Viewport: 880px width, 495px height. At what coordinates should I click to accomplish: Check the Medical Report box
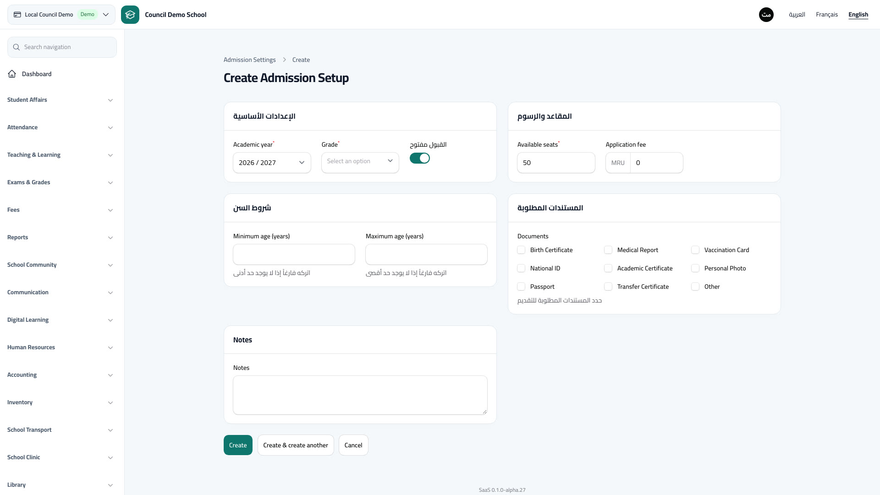tap(608, 250)
